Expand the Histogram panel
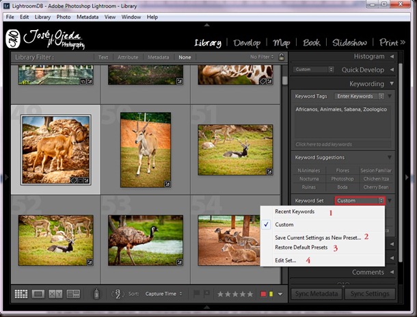 pyautogui.click(x=392, y=57)
